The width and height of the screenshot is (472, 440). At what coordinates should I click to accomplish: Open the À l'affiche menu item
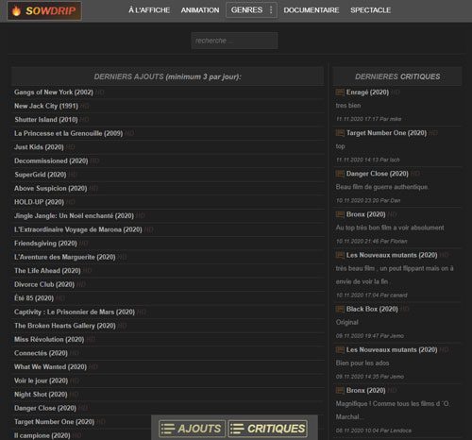(x=149, y=10)
